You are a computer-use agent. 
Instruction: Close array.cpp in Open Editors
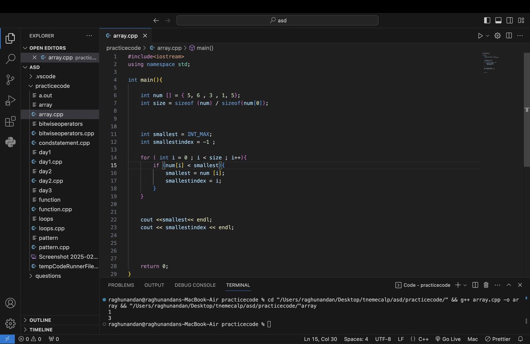click(x=34, y=57)
